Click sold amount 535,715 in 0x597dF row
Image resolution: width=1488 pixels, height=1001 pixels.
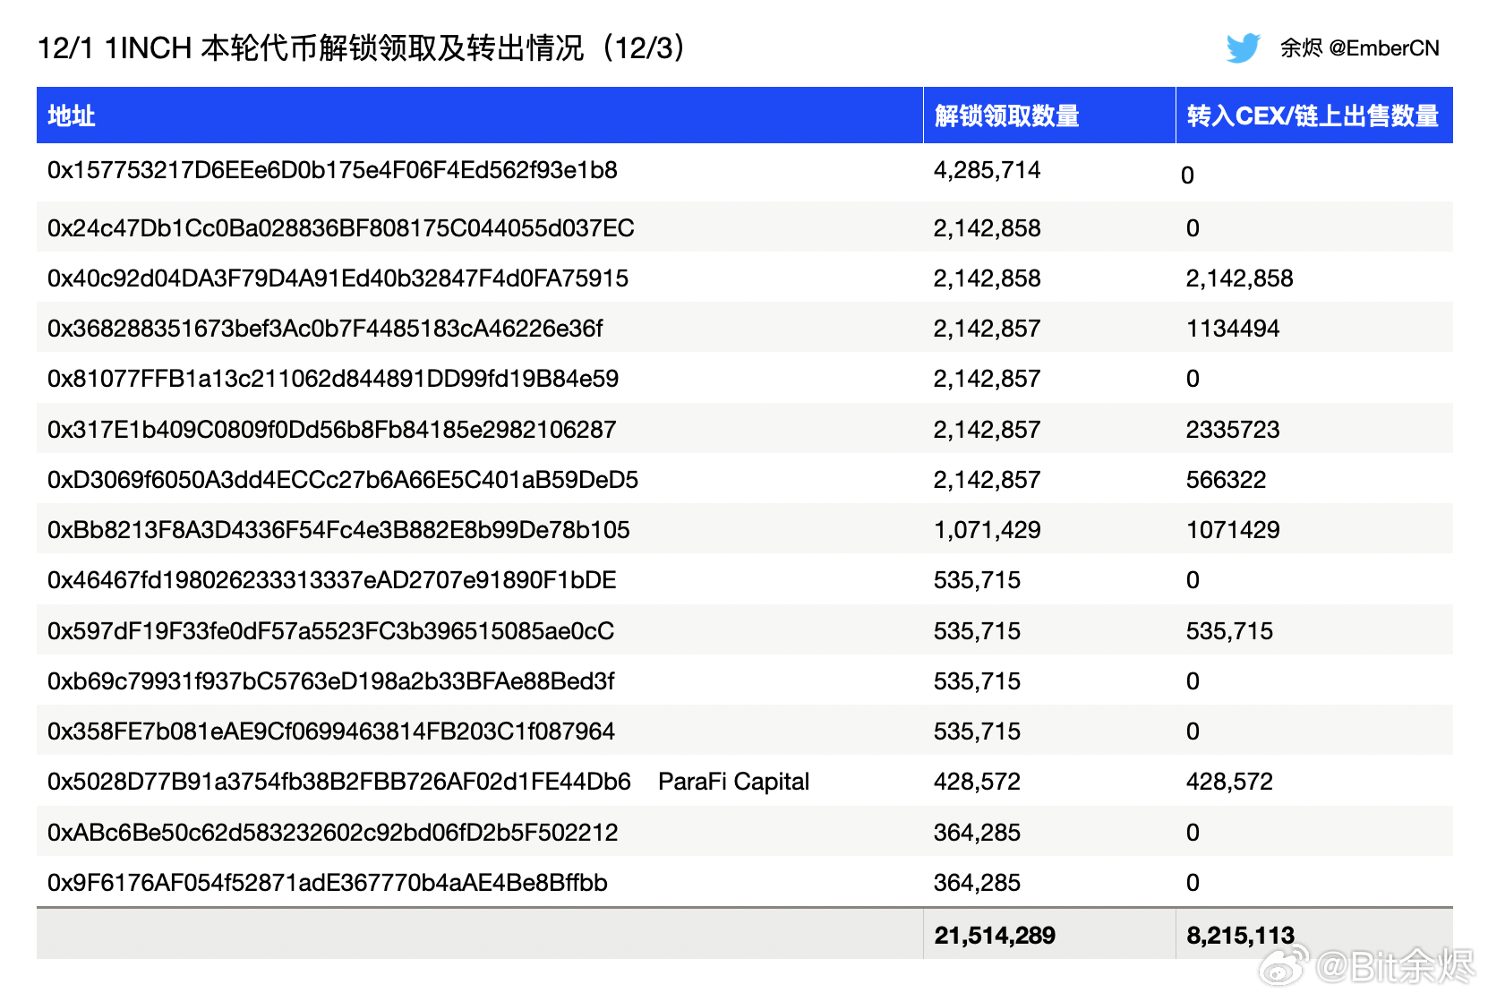[1229, 631]
